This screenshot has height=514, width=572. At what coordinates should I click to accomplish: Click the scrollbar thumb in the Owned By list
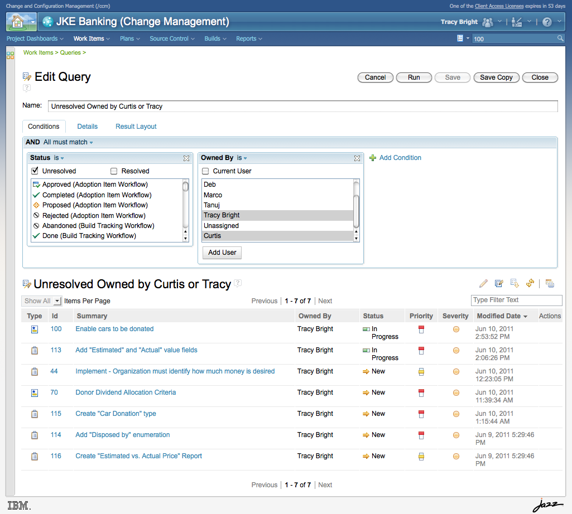pyautogui.click(x=357, y=211)
